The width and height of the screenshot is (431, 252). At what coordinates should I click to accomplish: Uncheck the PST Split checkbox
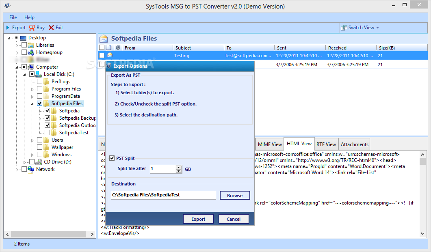[x=112, y=158]
